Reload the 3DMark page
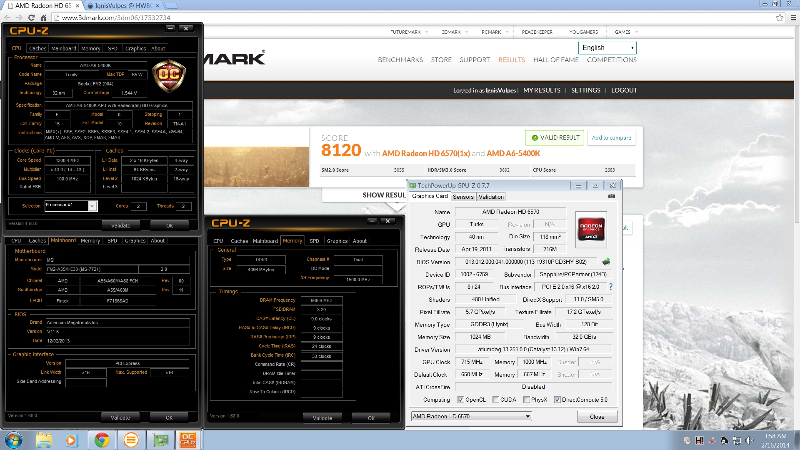The width and height of the screenshot is (800, 450). tap(31, 17)
